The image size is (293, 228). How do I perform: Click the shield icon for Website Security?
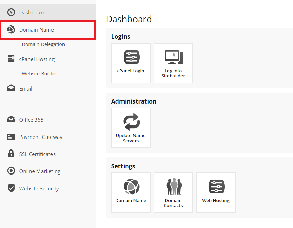[11, 188]
